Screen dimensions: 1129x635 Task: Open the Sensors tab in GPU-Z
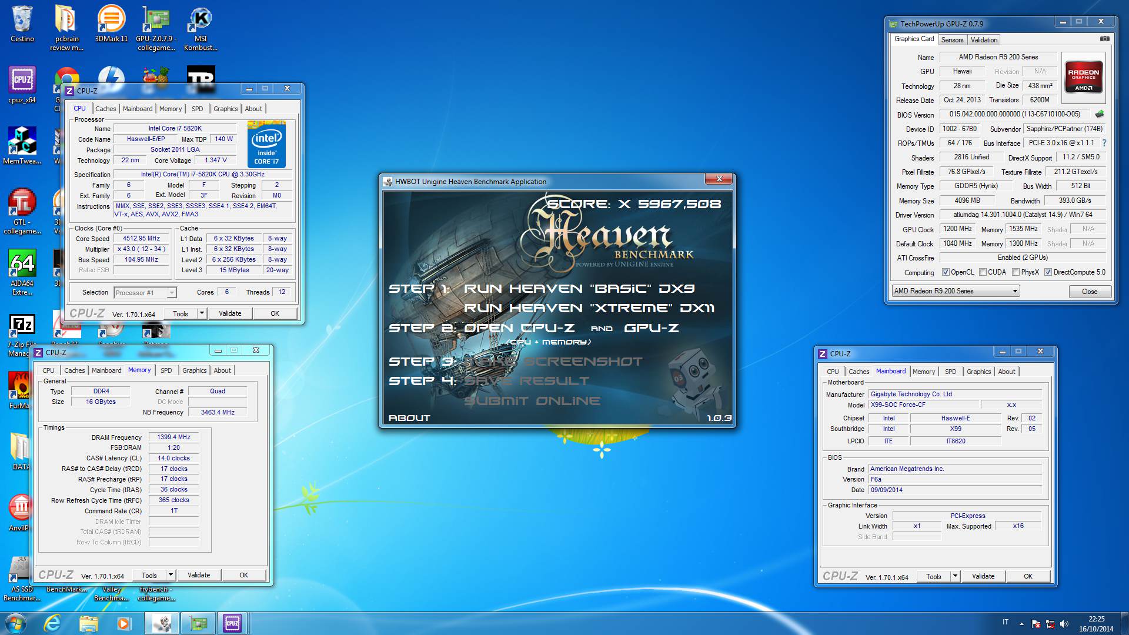point(952,40)
